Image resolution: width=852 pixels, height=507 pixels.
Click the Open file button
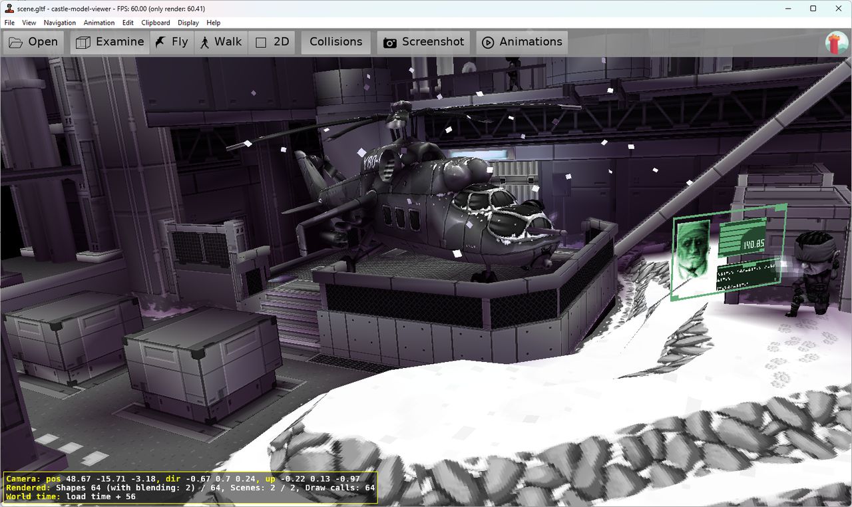click(x=33, y=42)
